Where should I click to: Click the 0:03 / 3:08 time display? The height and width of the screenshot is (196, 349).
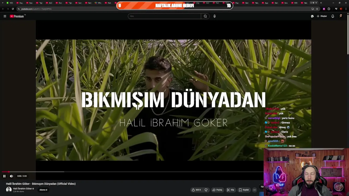(22, 176)
